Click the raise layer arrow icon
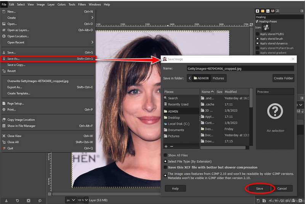The height and width of the screenshot is (204, 305). point(270,201)
